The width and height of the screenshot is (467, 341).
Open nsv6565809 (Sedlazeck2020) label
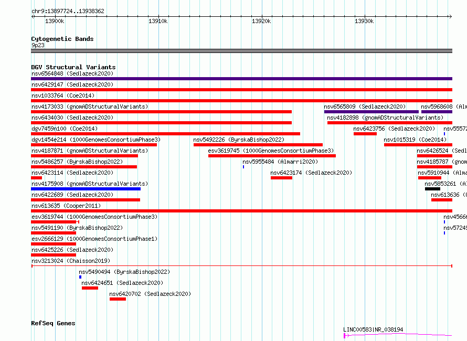365,106
